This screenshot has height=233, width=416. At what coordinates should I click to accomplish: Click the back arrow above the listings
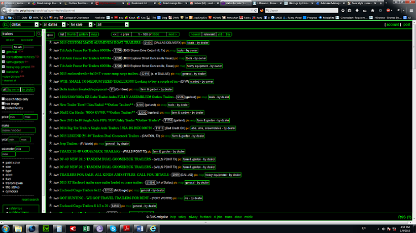(x=50, y=35)
